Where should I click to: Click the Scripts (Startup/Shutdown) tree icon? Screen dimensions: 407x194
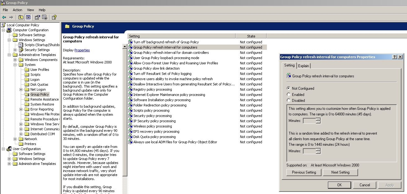[21, 45]
